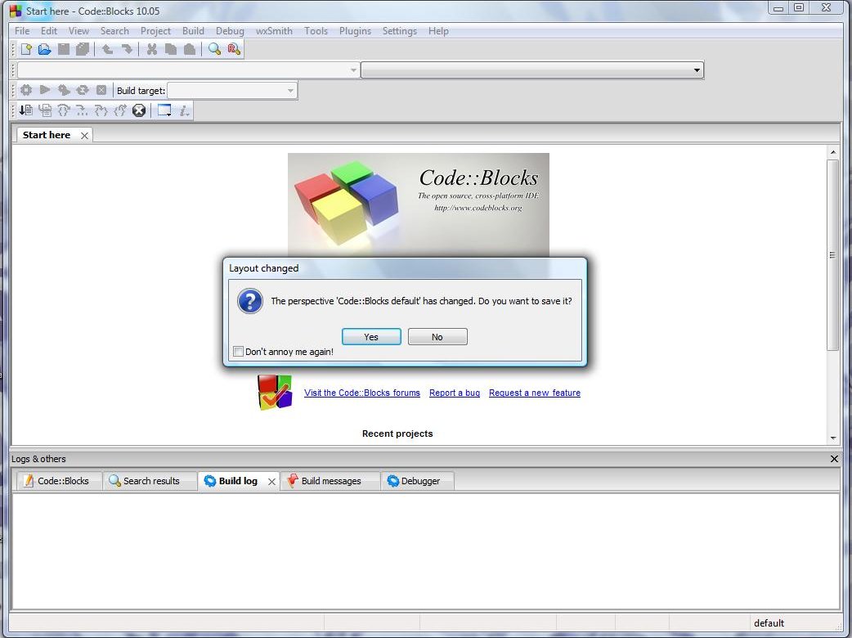Screen dimensions: 852x638
Task: Click the Debug/Continue icon in debugger toolbar
Action: [26, 110]
